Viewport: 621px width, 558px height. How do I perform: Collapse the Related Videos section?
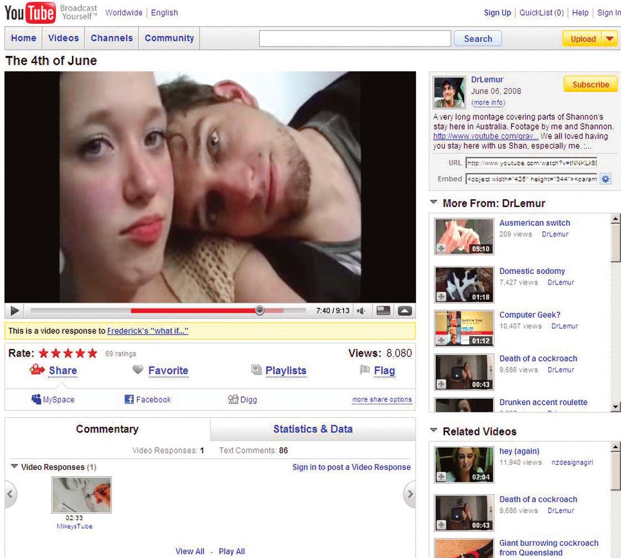click(434, 431)
